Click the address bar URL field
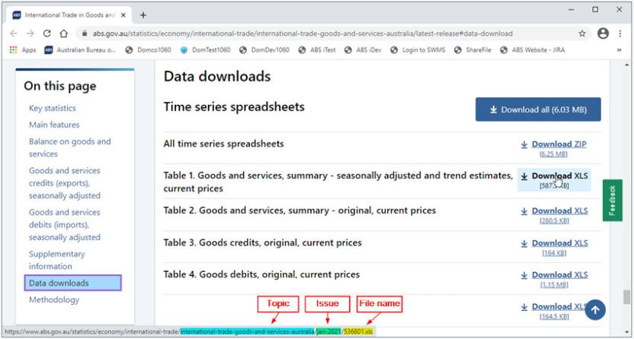 coord(305,33)
